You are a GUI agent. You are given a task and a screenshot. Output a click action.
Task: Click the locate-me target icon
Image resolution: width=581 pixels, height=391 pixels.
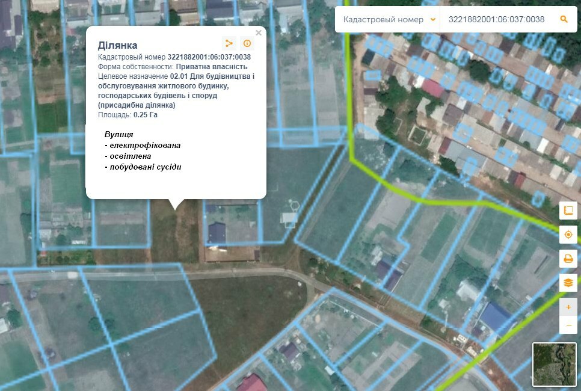pos(568,235)
